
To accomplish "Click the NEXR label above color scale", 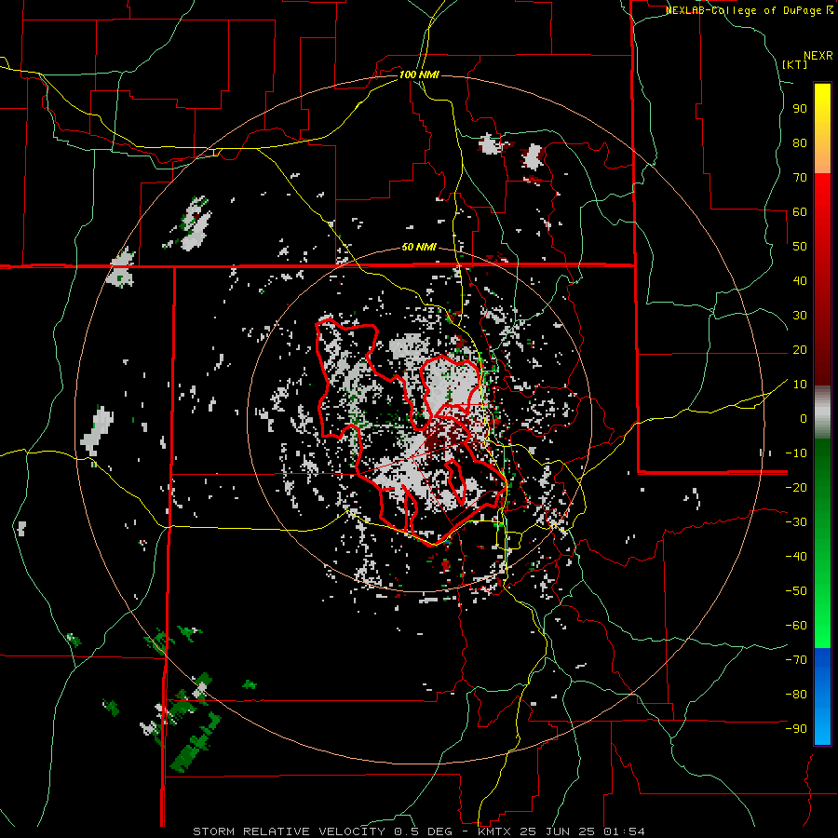I will (818, 56).
